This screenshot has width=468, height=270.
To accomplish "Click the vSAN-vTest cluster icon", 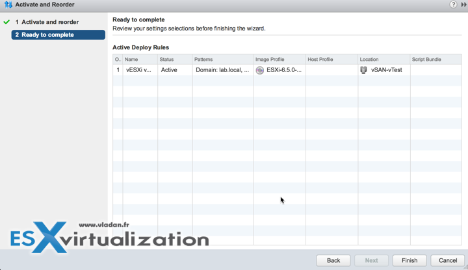I will pos(363,70).
